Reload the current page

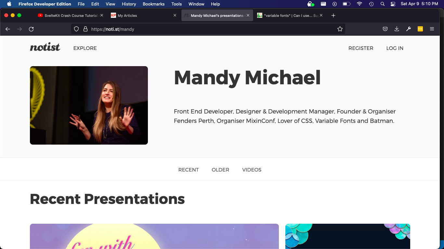pyautogui.click(x=31, y=29)
